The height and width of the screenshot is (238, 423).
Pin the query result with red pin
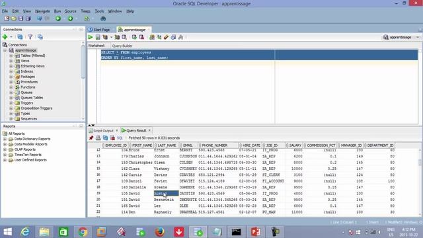coord(91,138)
